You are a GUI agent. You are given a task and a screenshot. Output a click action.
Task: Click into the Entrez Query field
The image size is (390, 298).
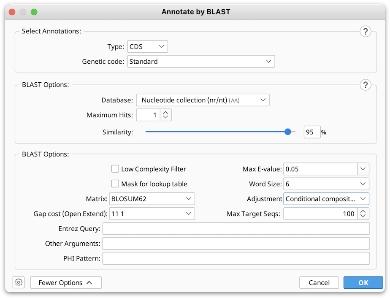pyautogui.click(x=236, y=229)
